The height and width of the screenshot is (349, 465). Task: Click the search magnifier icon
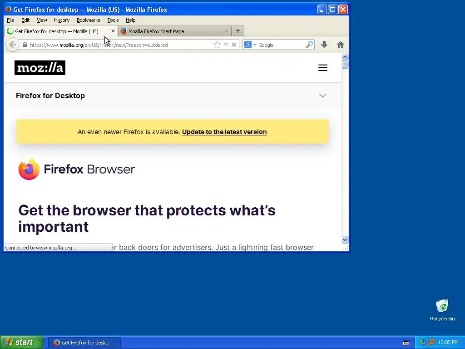[x=309, y=45]
